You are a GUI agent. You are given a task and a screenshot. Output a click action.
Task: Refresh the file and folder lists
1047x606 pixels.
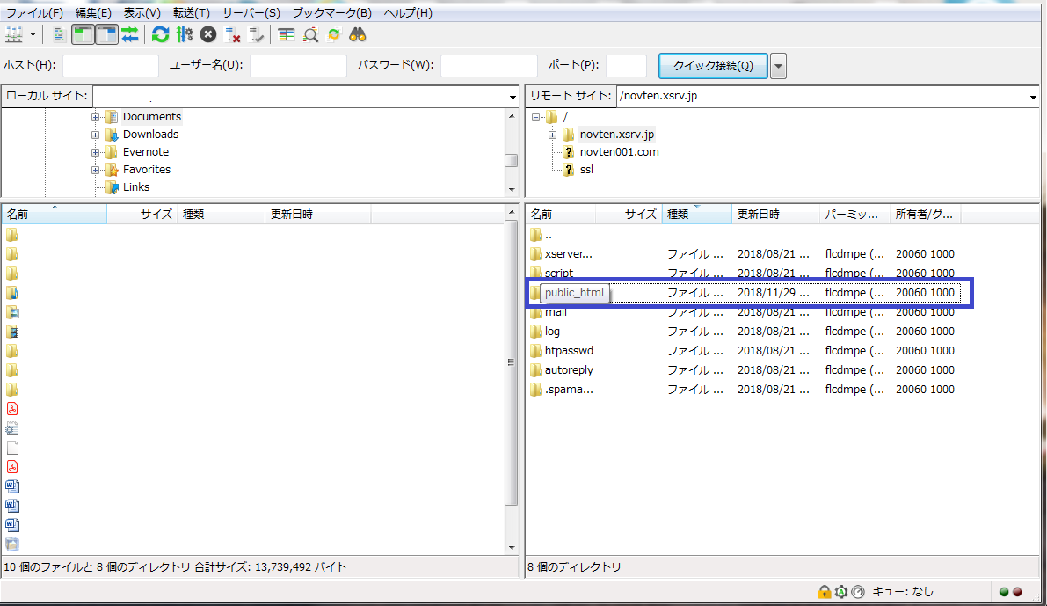click(x=160, y=34)
